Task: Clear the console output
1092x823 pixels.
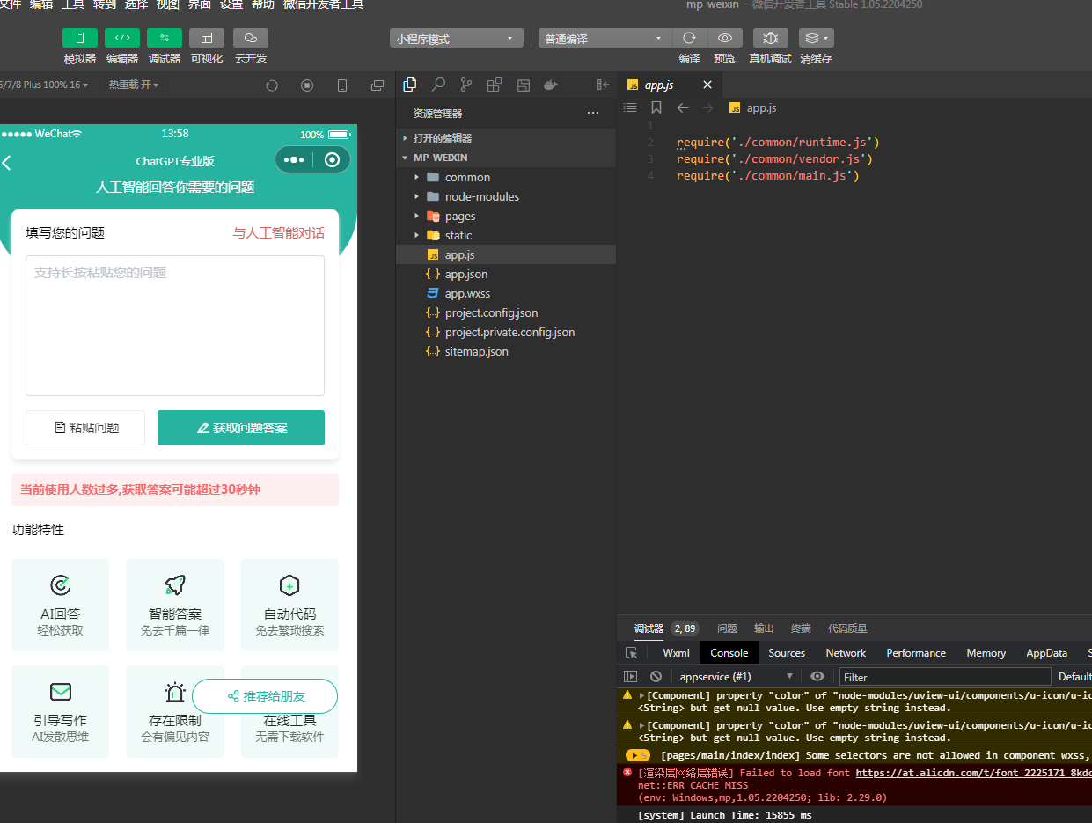Action: coord(656,676)
